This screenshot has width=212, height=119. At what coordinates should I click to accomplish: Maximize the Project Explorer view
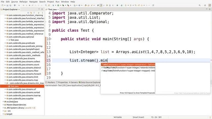(42, 9)
